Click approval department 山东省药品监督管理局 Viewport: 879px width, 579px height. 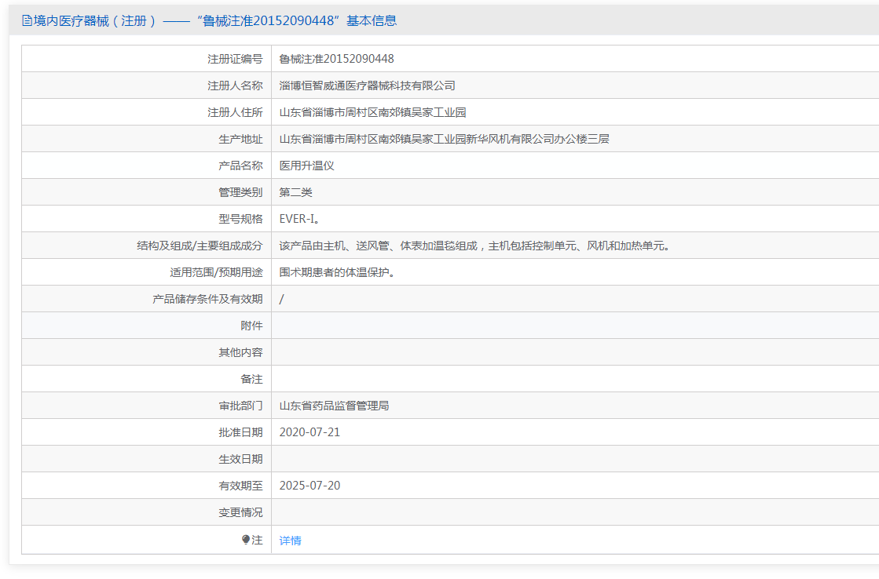pos(334,406)
